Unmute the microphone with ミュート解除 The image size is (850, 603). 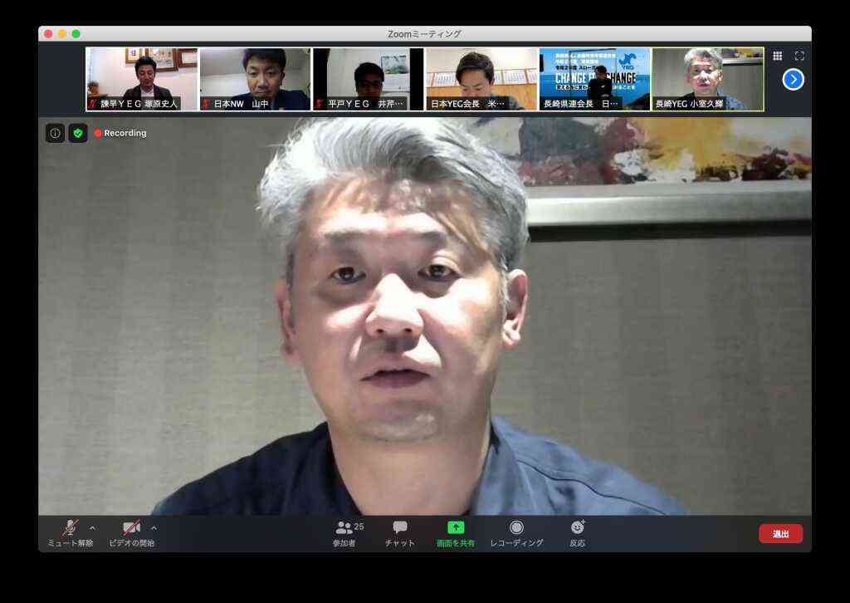[x=70, y=533]
